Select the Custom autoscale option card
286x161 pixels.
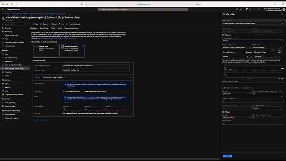(x=72, y=51)
